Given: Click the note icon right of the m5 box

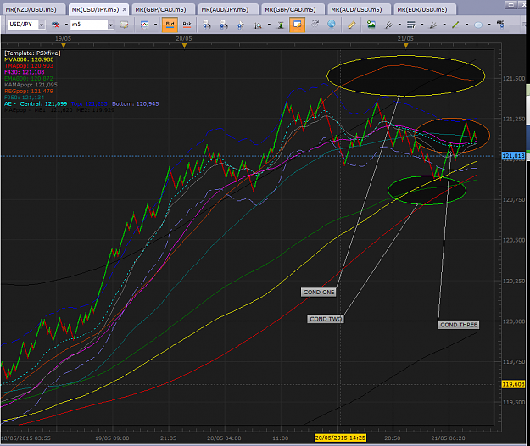Looking at the screenshot, I should pos(124,25).
